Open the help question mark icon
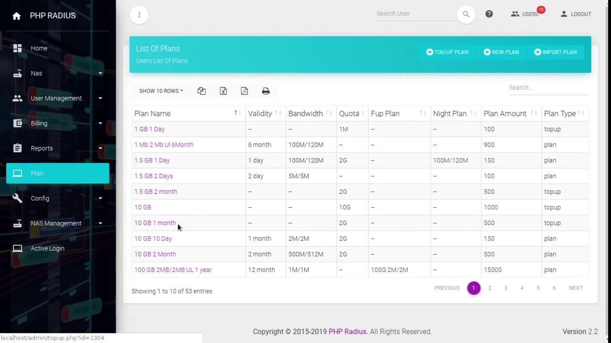 [x=489, y=14]
